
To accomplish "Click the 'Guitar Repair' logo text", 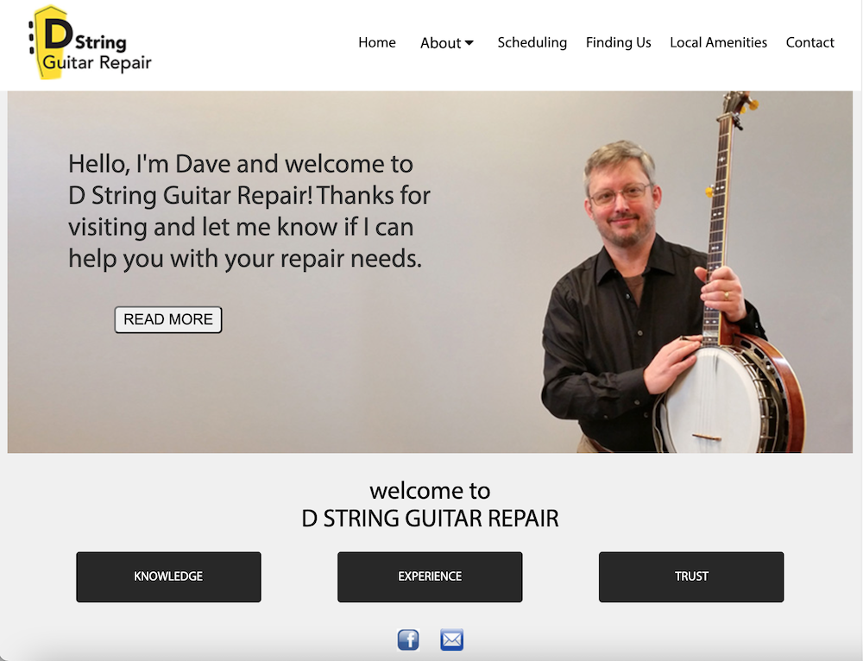I will coord(97,63).
